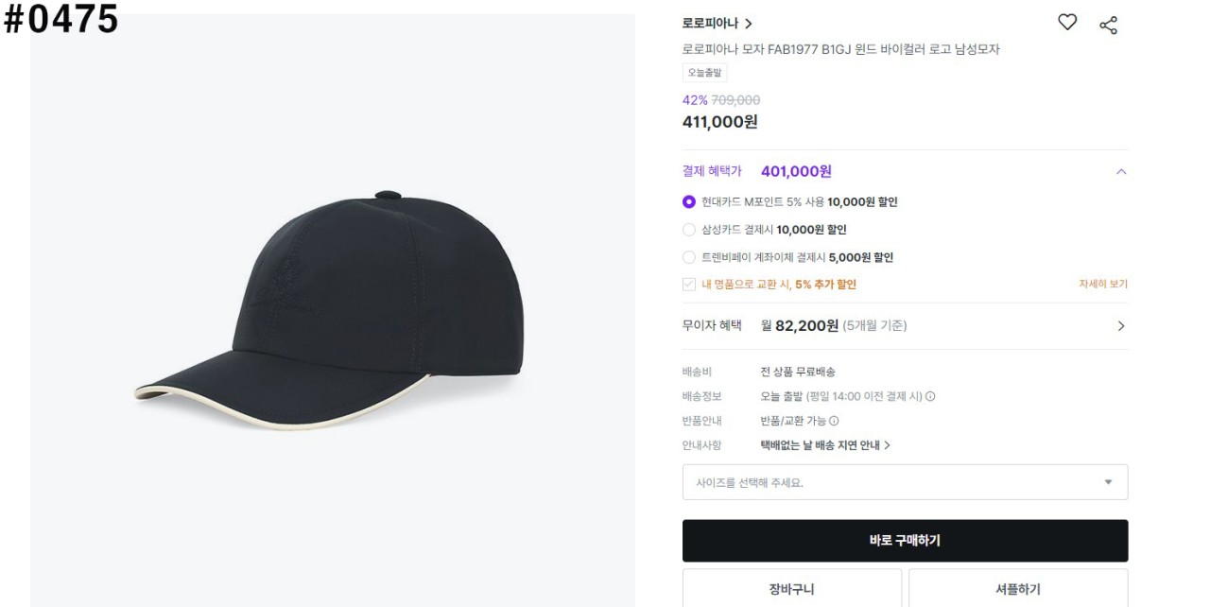Click the share icon

(1108, 26)
